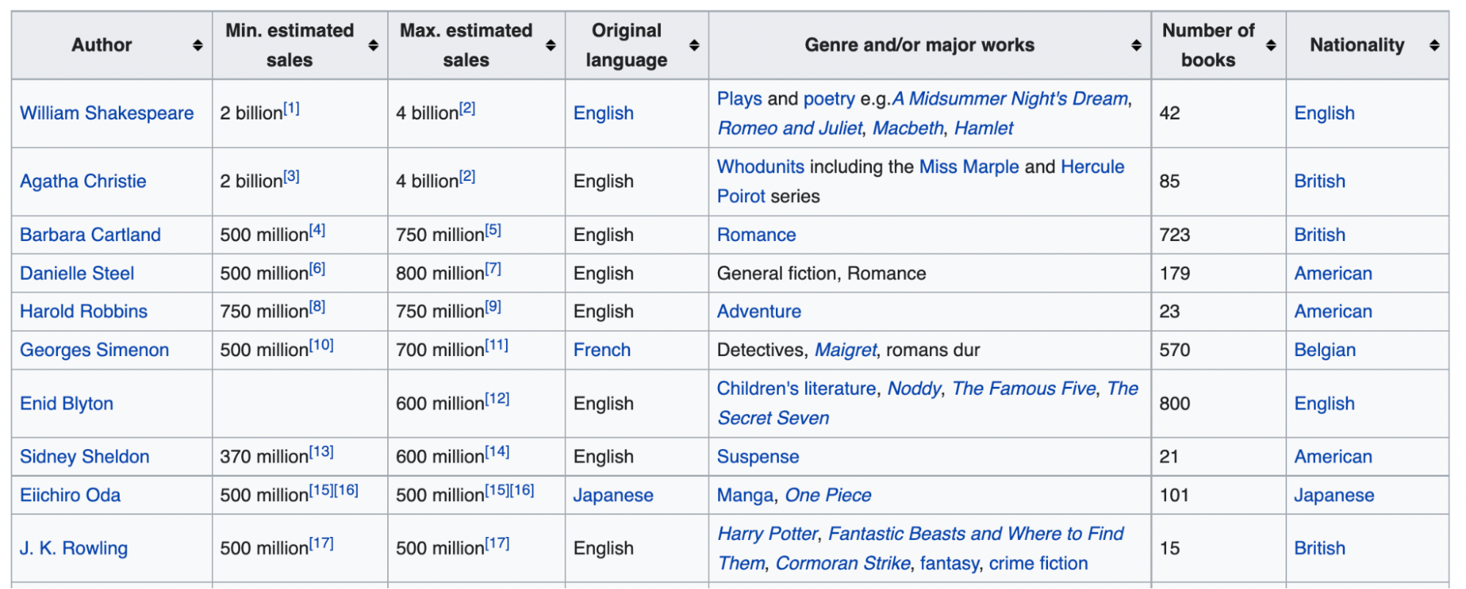Open English language link in Shakespeare row
Screen dimensions: 1466x589
coord(604,114)
